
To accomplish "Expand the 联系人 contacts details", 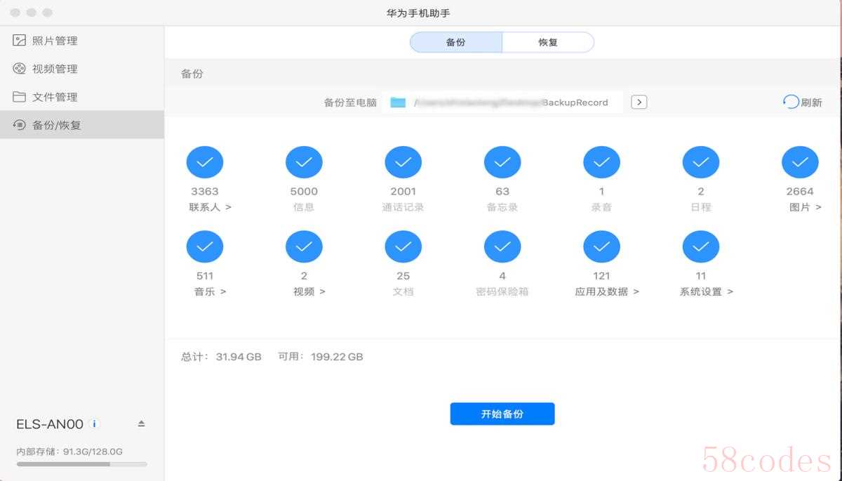I will click(x=210, y=207).
